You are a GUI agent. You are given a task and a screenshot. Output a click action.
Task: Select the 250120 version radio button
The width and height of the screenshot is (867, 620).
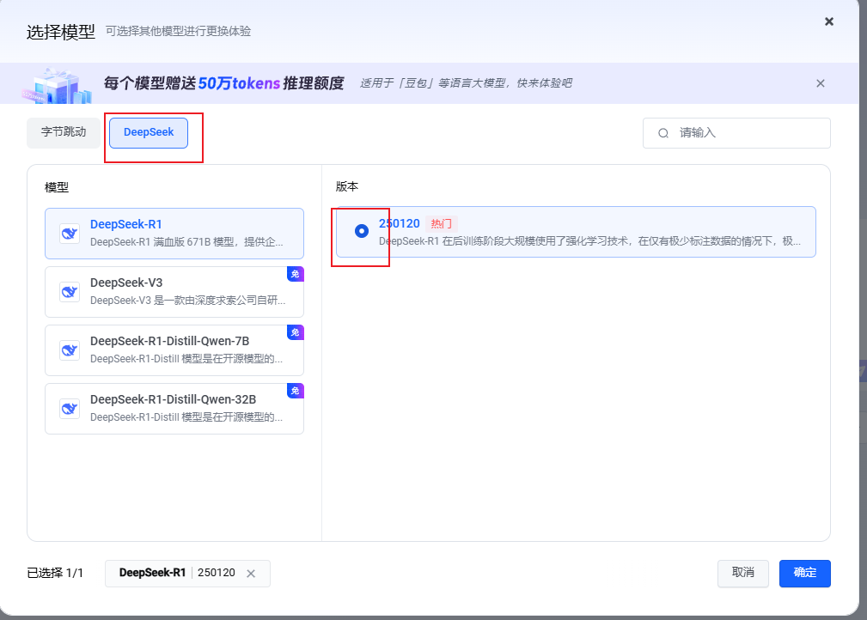(361, 230)
